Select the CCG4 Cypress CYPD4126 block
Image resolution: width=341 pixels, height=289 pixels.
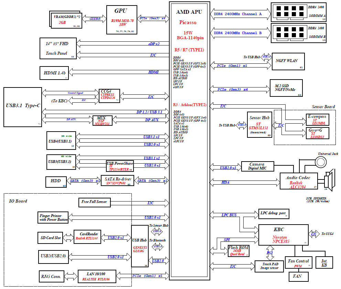coord(109,97)
